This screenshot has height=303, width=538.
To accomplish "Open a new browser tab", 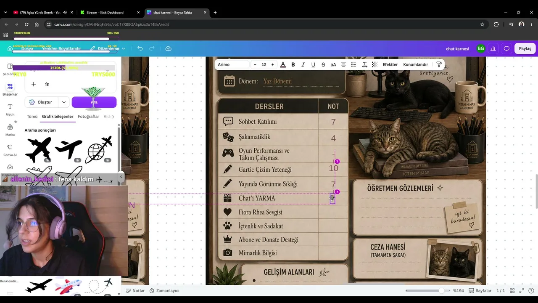I will coord(215,13).
